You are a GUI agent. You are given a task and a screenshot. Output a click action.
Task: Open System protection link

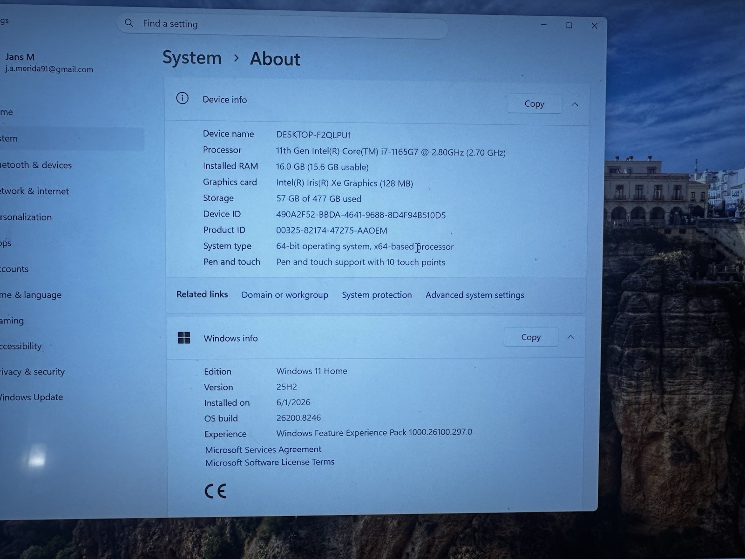tap(377, 295)
